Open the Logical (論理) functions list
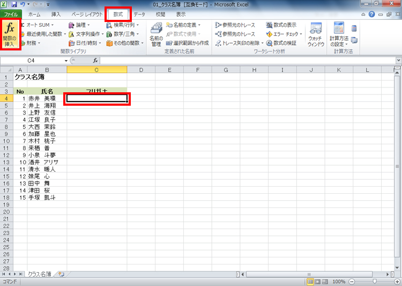402x286 pixels. (79, 25)
